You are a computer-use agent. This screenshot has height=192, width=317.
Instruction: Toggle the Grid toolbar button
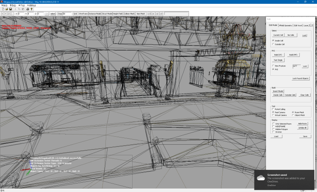pyautogui.click(x=75, y=14)
